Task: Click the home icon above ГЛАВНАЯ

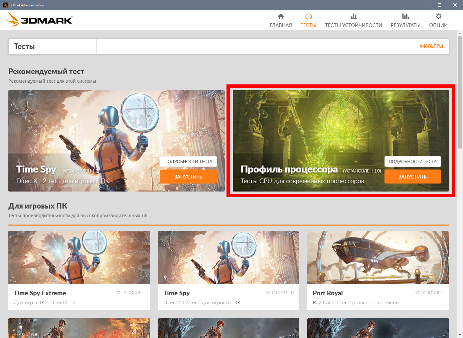Action: point(281,16)
